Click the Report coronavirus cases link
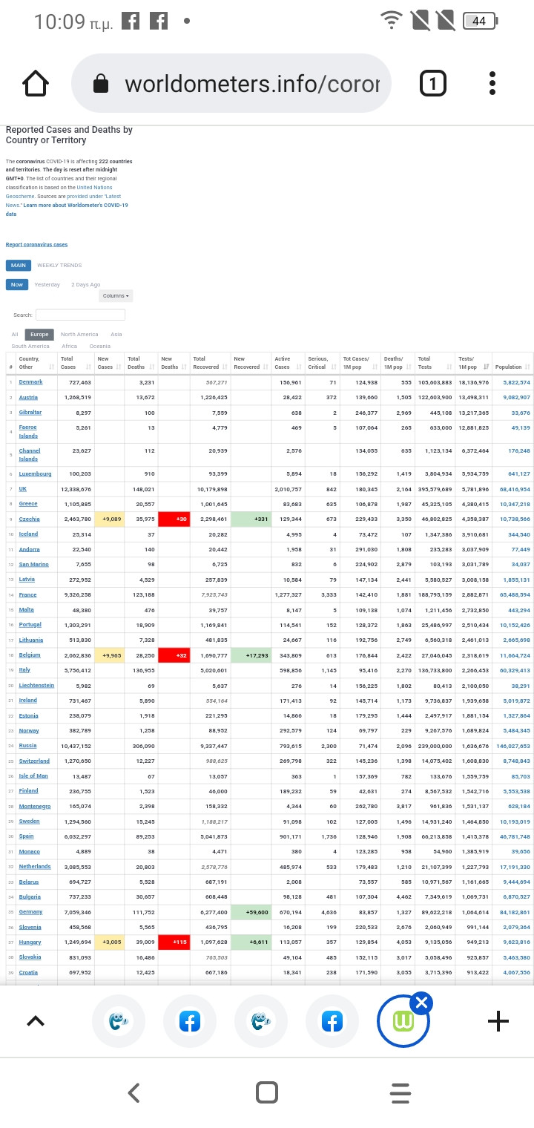Screen dimensions: 534x1128 [36, 245]
